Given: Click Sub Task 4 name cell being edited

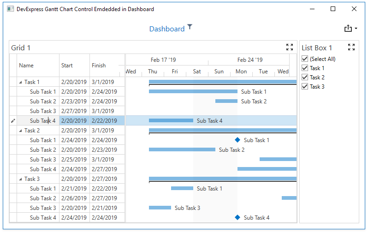Looking at the screenshot, I should [x=38, y=121].
